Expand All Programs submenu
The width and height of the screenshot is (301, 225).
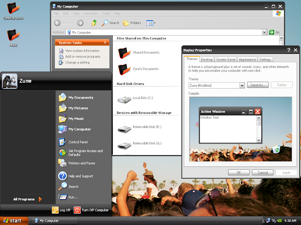click(27, 199)
